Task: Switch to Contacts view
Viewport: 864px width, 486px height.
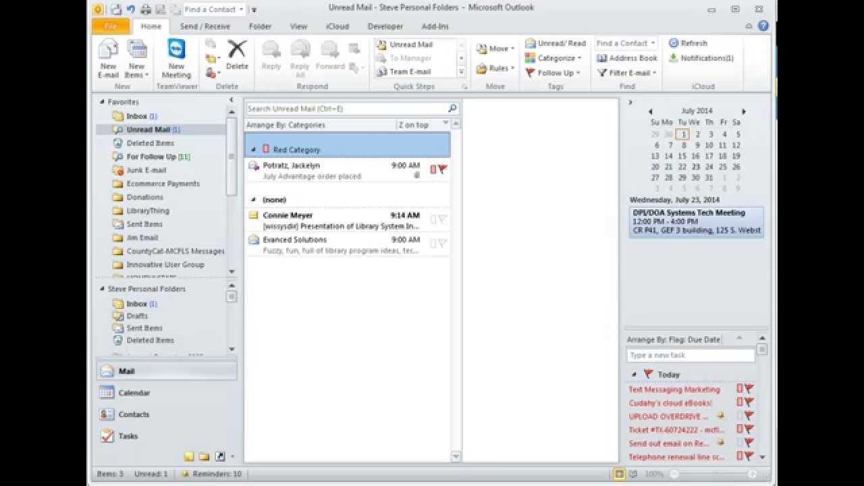Action: coord(167,414)
